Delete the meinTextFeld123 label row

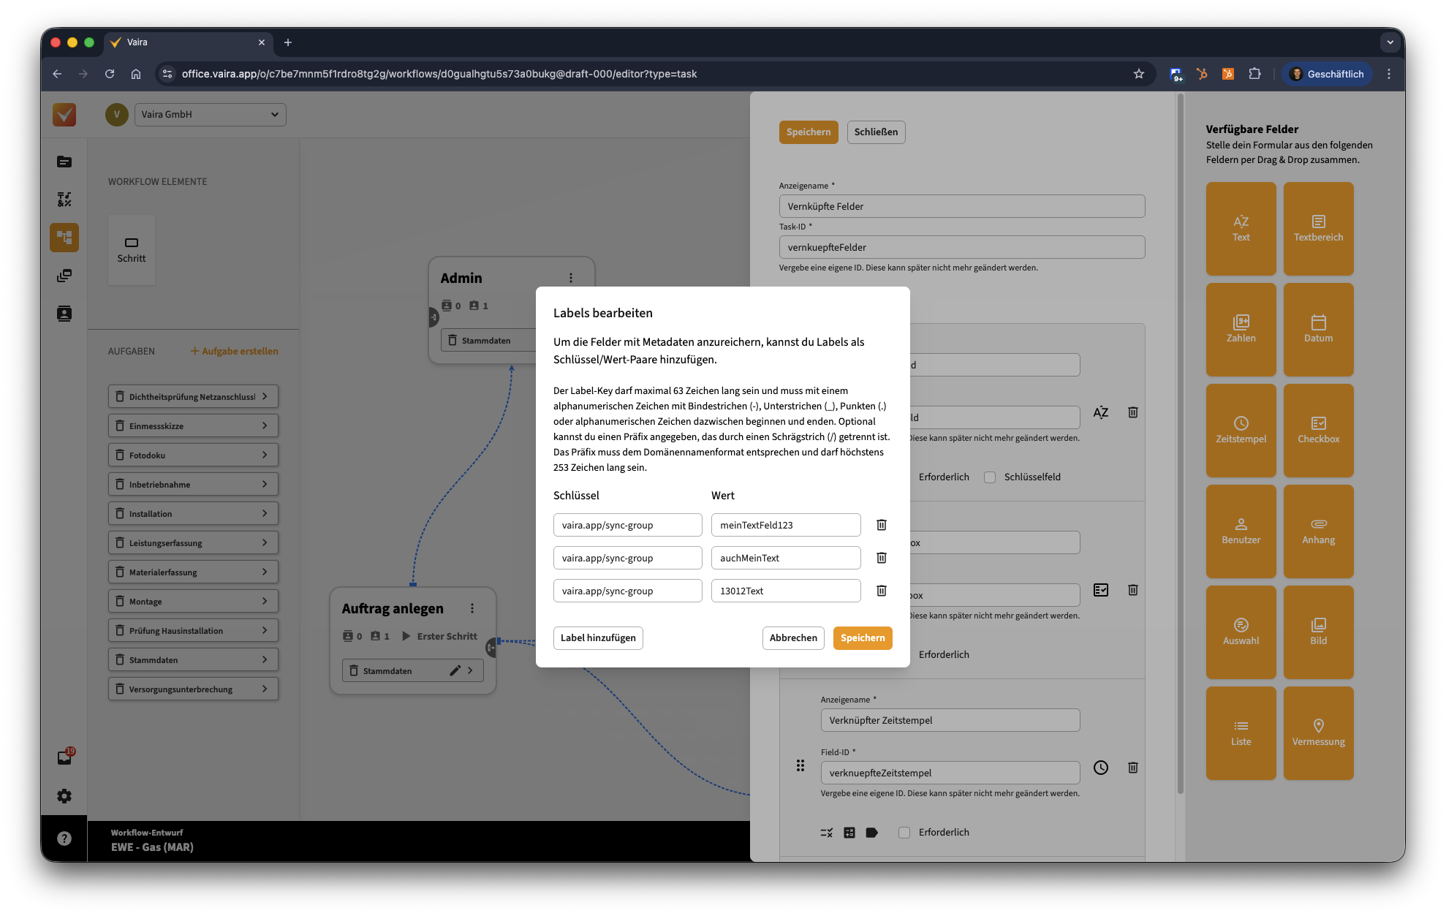click(881, 525)
